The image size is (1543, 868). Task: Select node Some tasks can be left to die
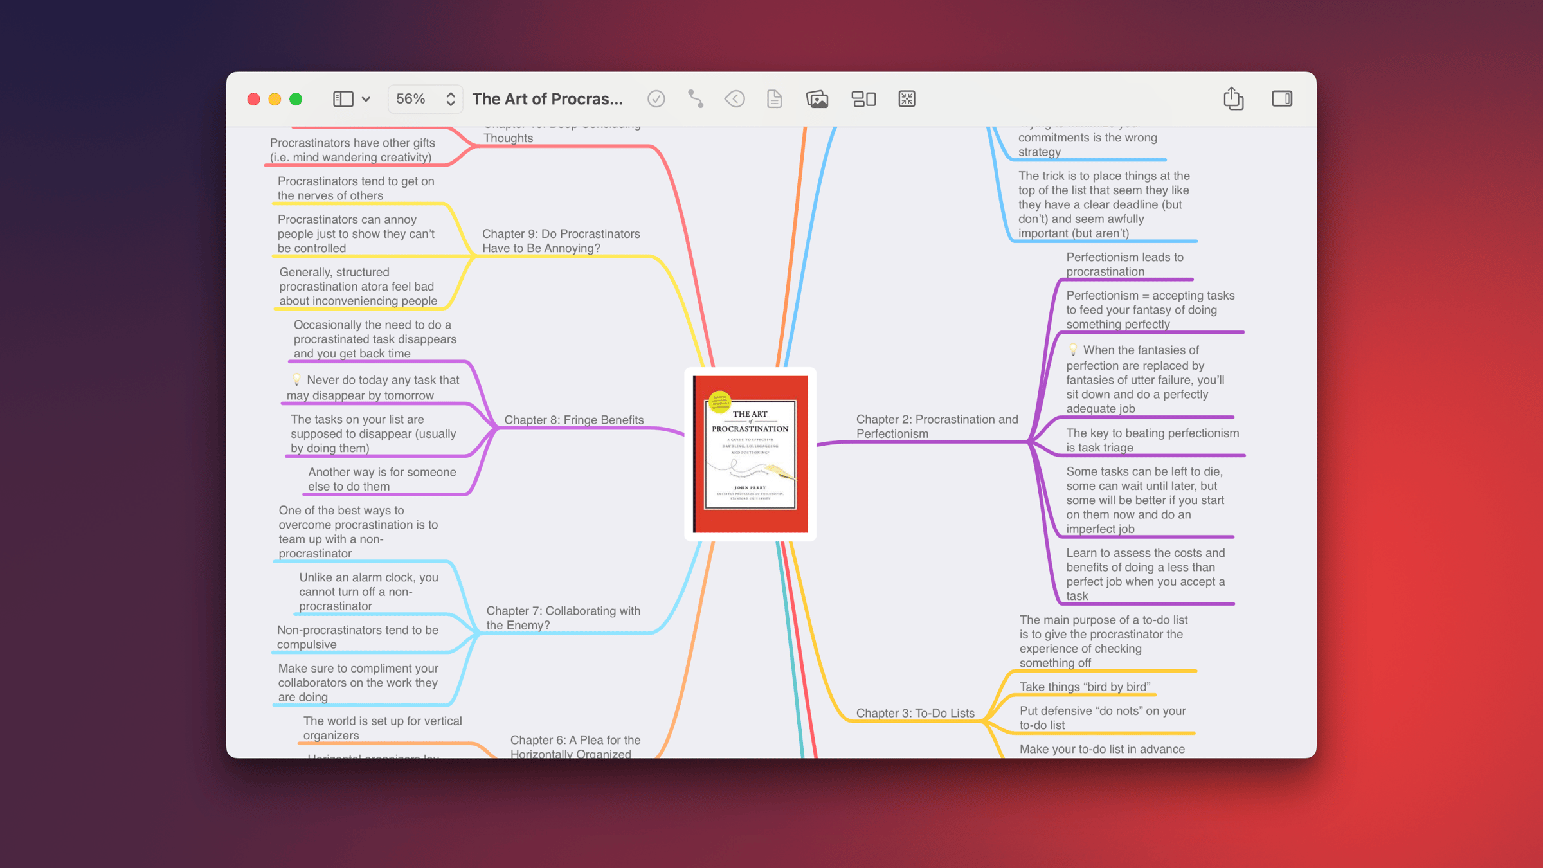[1145, 500]
